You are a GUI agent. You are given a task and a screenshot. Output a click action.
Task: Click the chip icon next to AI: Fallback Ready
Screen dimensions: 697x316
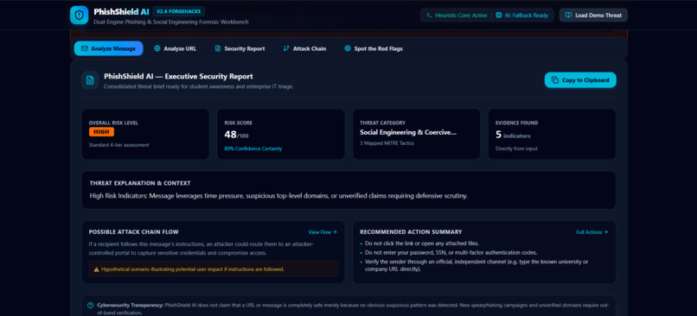pyautogui.click(x=499, y=15)
